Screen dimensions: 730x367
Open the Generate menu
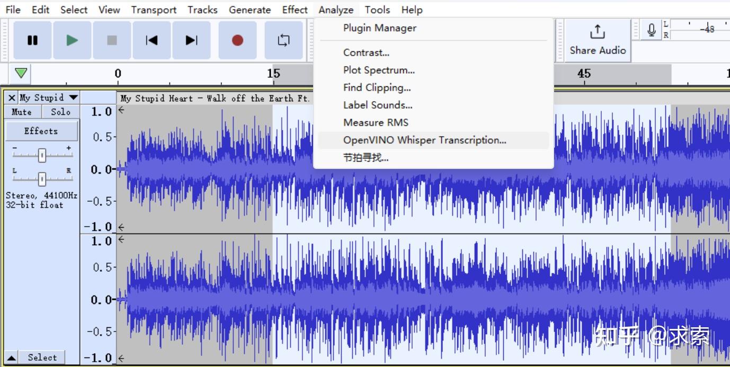click(x=250, y=10)
